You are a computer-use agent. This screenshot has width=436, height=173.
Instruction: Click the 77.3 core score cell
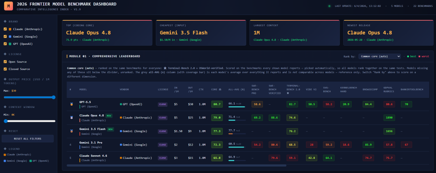pyautogui.click(x=217, y=131)
